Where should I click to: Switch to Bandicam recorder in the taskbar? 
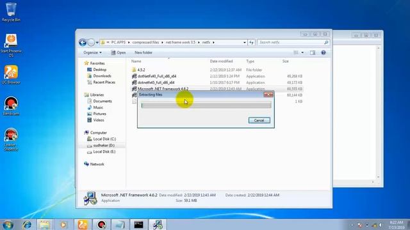[101, 225]
